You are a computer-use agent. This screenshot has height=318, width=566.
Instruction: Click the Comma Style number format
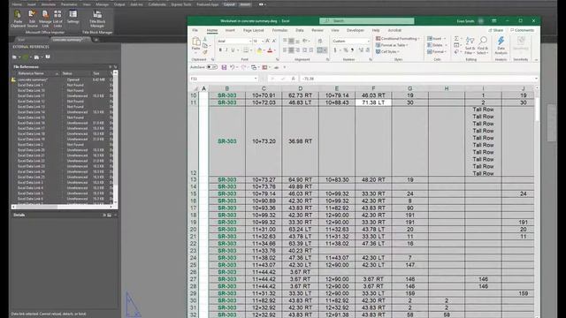[352, 50]
